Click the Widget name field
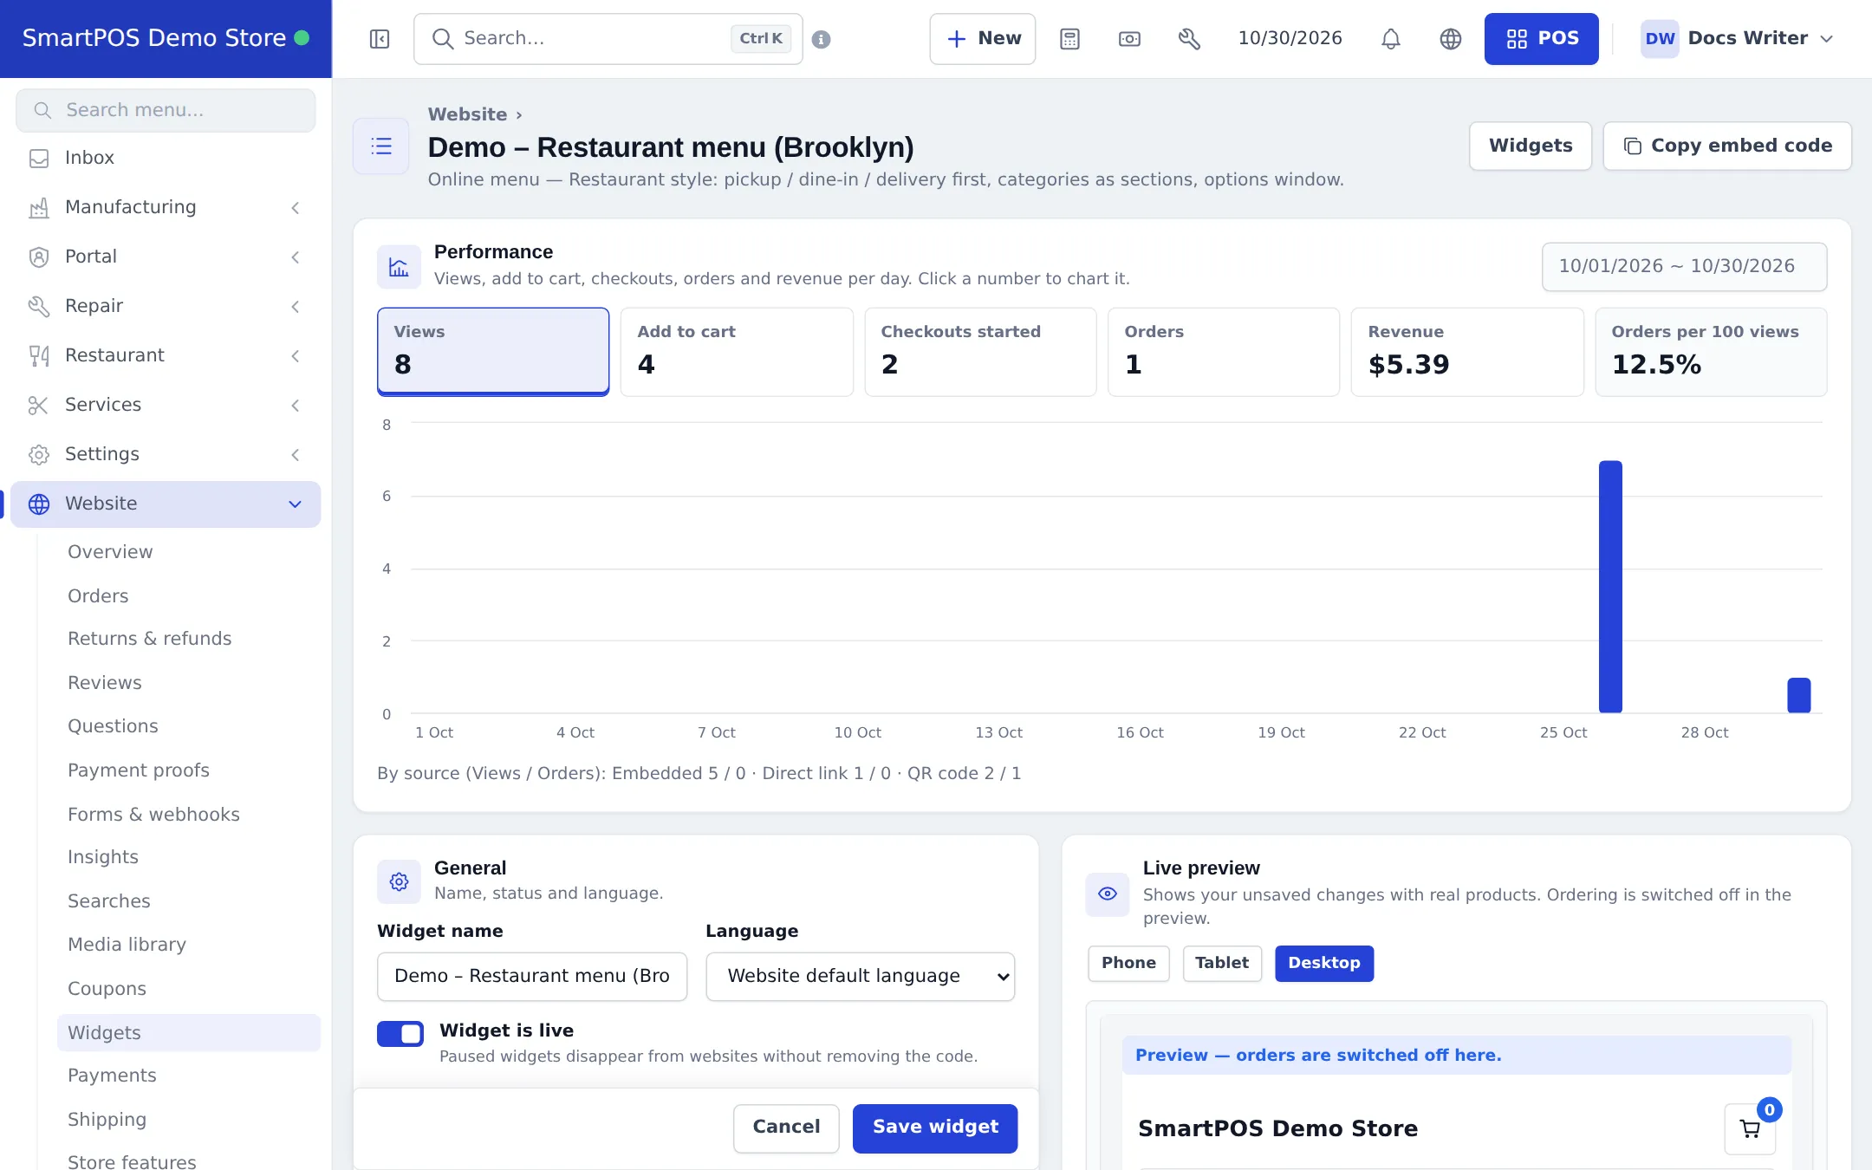 tap(532, 977)
